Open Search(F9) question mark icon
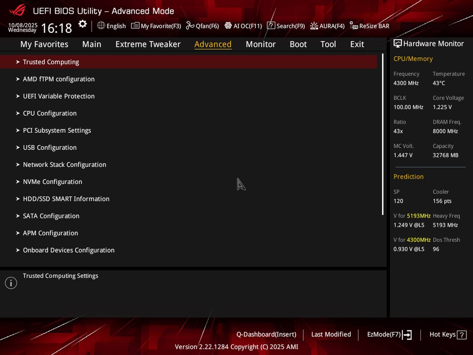Screen dimensions: 473x355 (271, 26)
